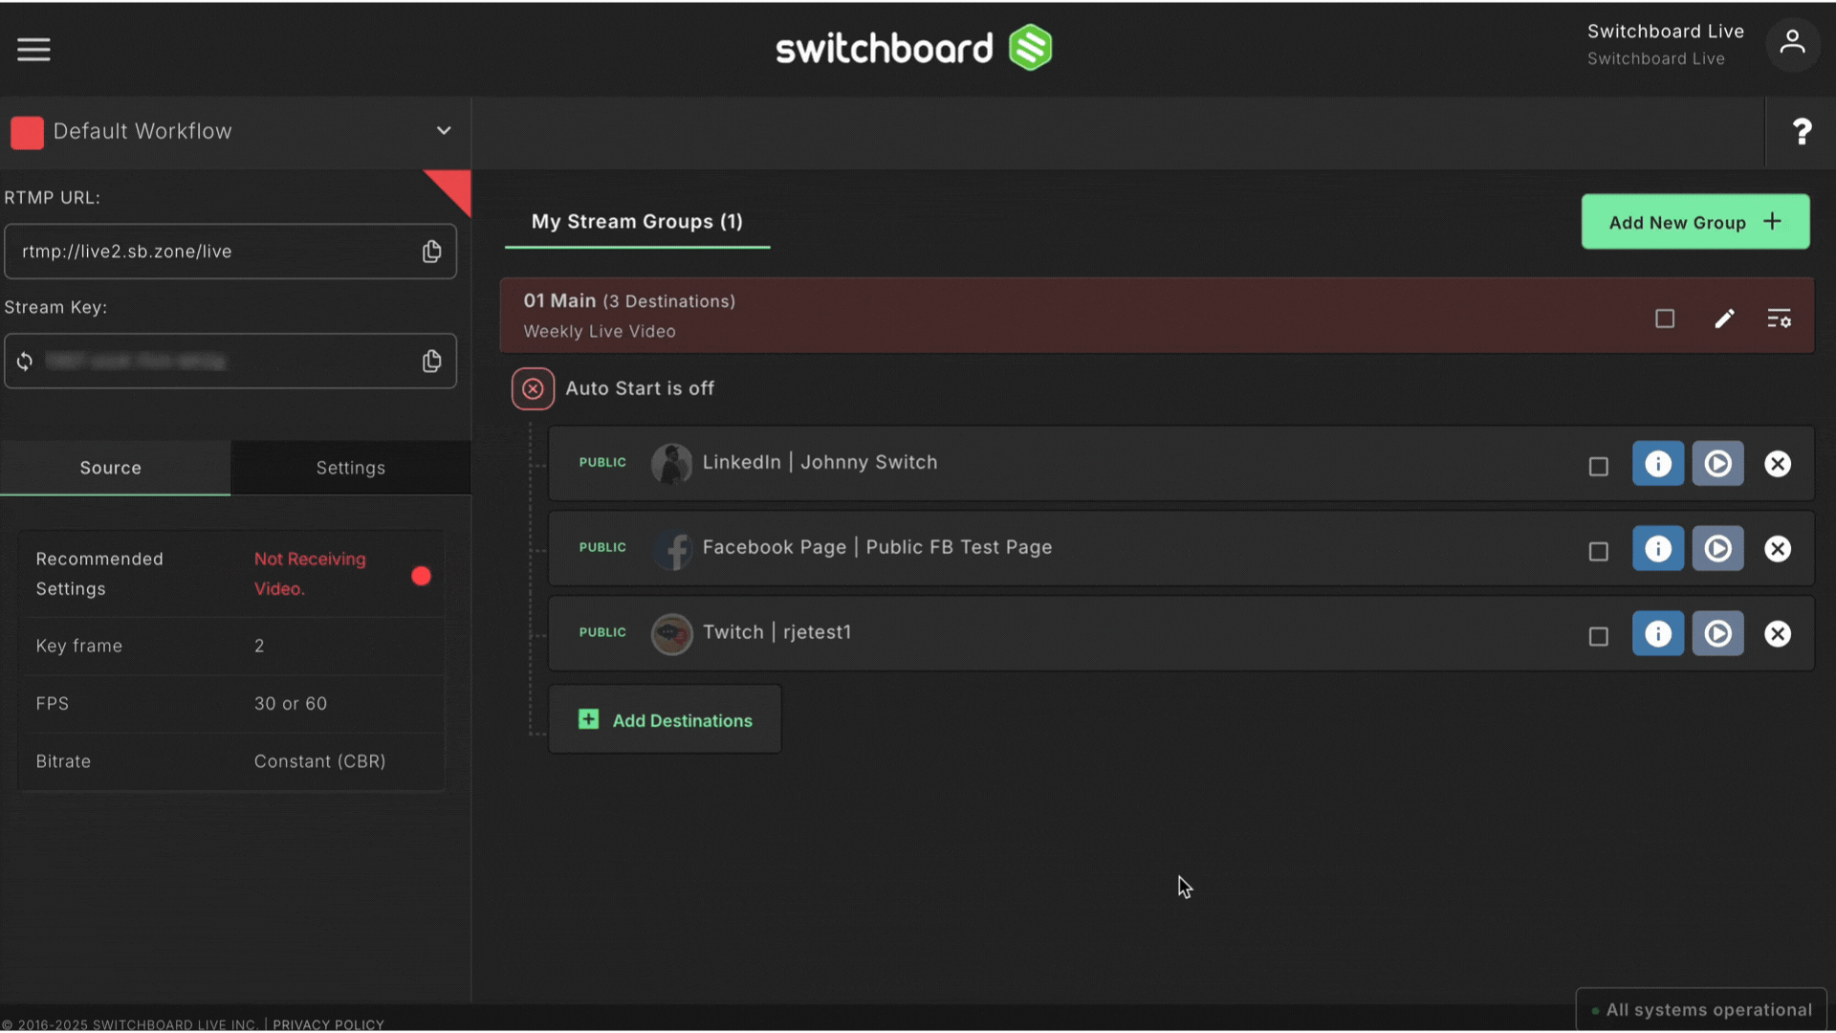Open 01 Main group settings list icon
The width and height of the screenshot is (1836, 1033).
tap(1779, 319)
